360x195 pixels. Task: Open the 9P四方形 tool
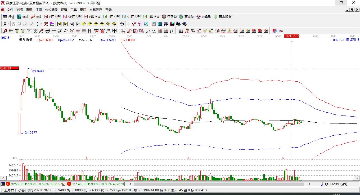[x=72, y=17]
